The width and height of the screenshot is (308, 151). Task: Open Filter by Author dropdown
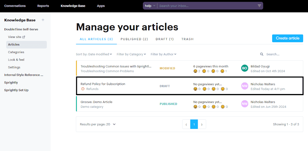(x=164, y=54)
